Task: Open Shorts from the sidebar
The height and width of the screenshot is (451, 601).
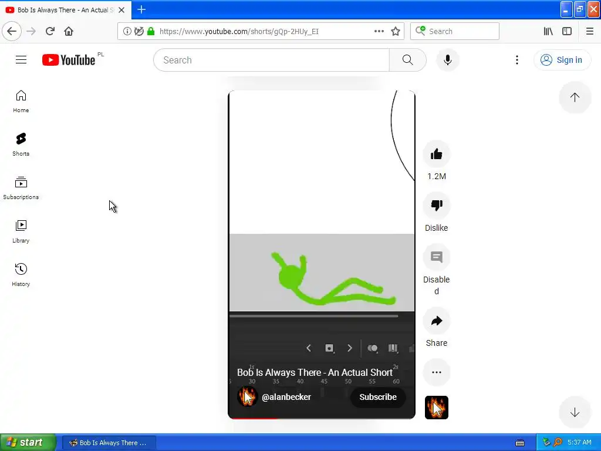Action: point(21,144)
